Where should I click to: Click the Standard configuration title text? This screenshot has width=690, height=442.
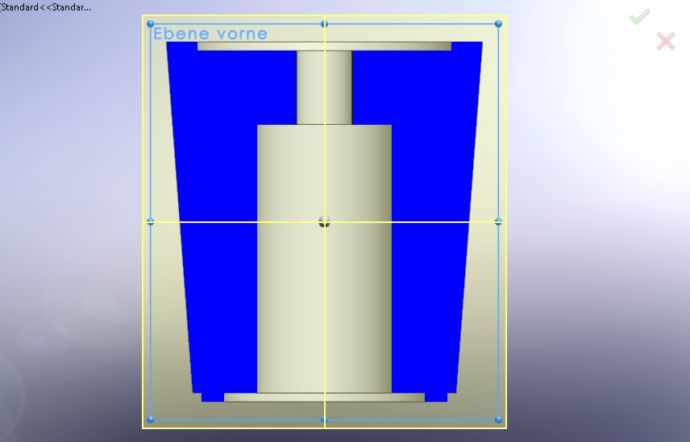[x=46, y=7]
